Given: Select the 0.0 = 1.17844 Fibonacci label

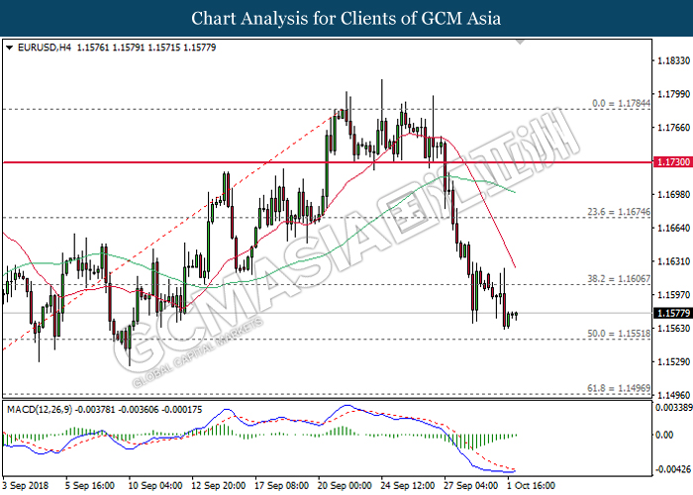Looking at the screenshot, I should [x=621, y=103].
